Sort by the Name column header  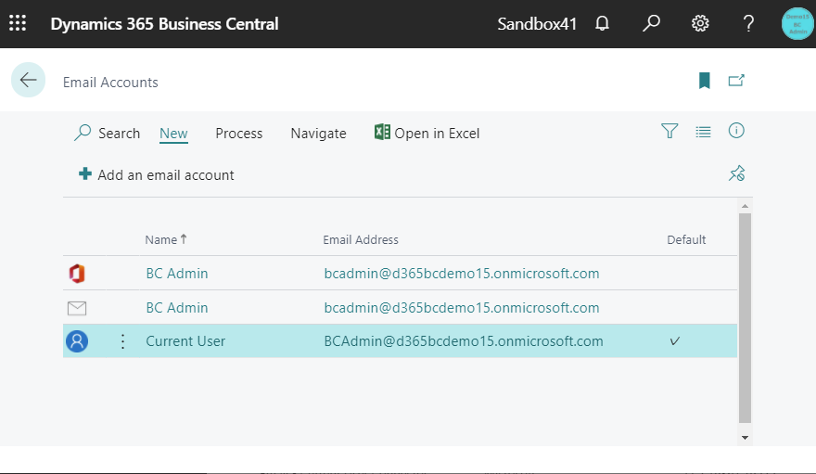point(166,240)
